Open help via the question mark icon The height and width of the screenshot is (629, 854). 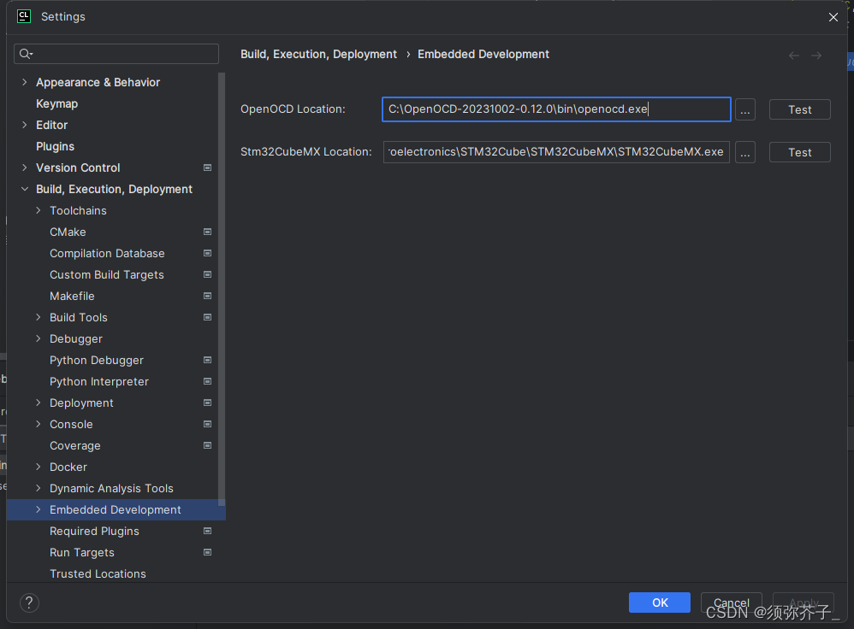tap(28, 603)
